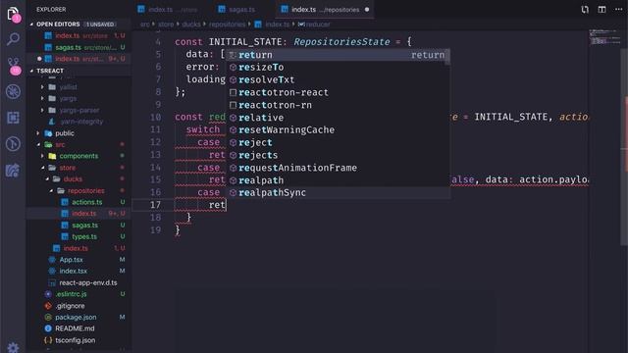Click line number 17 in gutter
Image resolution: width=628 pixels, height=353 pixels.
[155, 205]
